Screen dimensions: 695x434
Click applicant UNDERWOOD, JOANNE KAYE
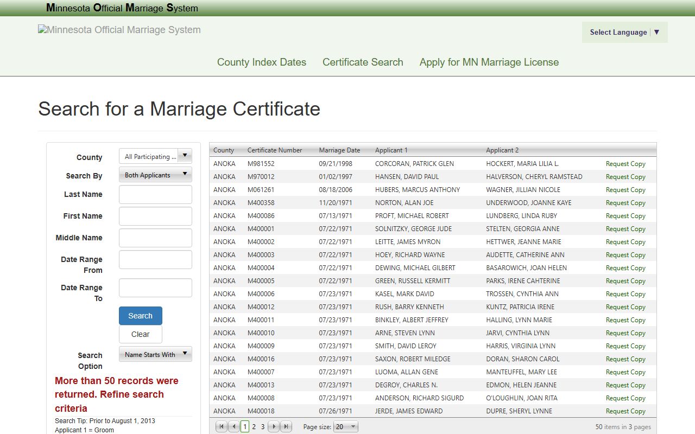tap(529, 203)
